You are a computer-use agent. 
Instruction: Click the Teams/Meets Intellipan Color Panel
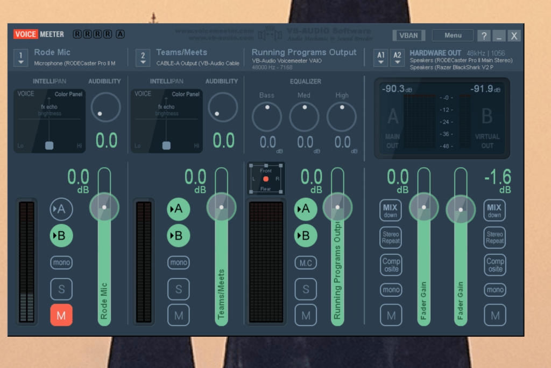point(167,121)
